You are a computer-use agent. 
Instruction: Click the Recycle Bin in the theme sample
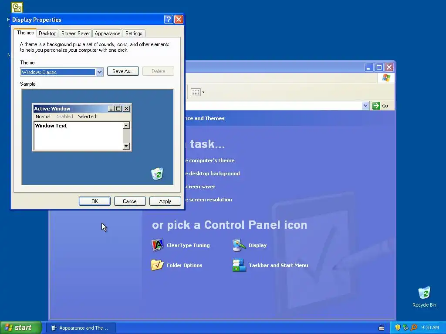[x=157, y=174]
